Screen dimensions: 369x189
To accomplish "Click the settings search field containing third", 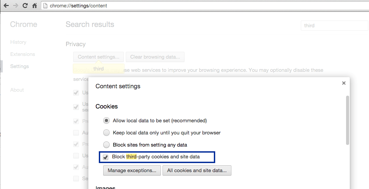I will (x=334, y=26).
